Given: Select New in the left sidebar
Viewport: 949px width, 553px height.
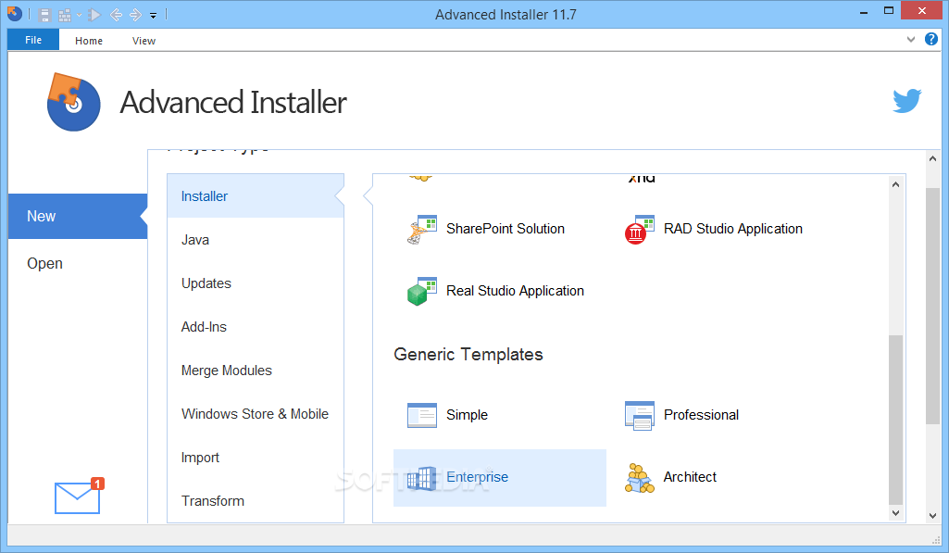Looking at the screenshot, I should coord(78,216).
